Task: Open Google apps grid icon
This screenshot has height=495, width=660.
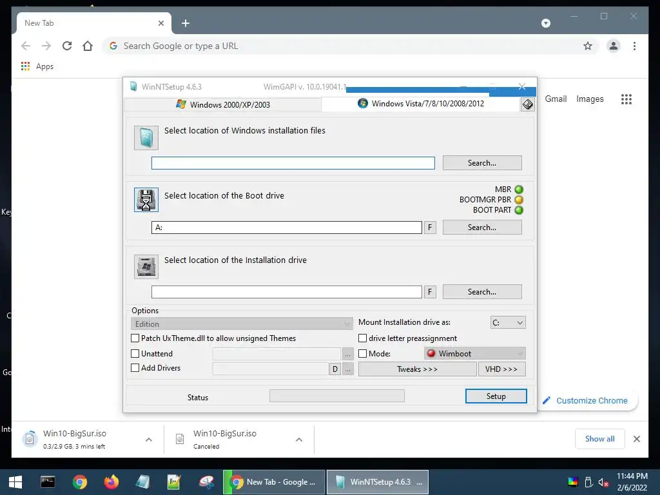Action: click(x=626, y=99)
